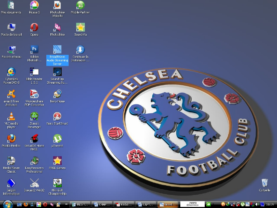Screen dimensions: 277x208
Task: Open the volume speaker tray icon
Action: (x=257, y=204)
